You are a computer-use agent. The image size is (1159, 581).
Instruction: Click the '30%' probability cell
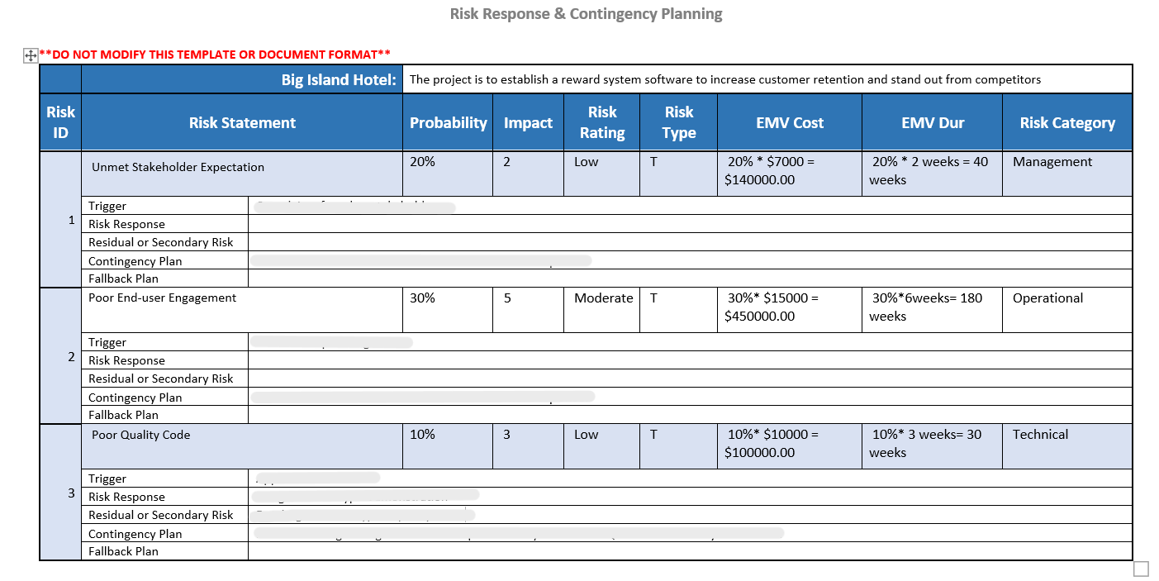448,310
